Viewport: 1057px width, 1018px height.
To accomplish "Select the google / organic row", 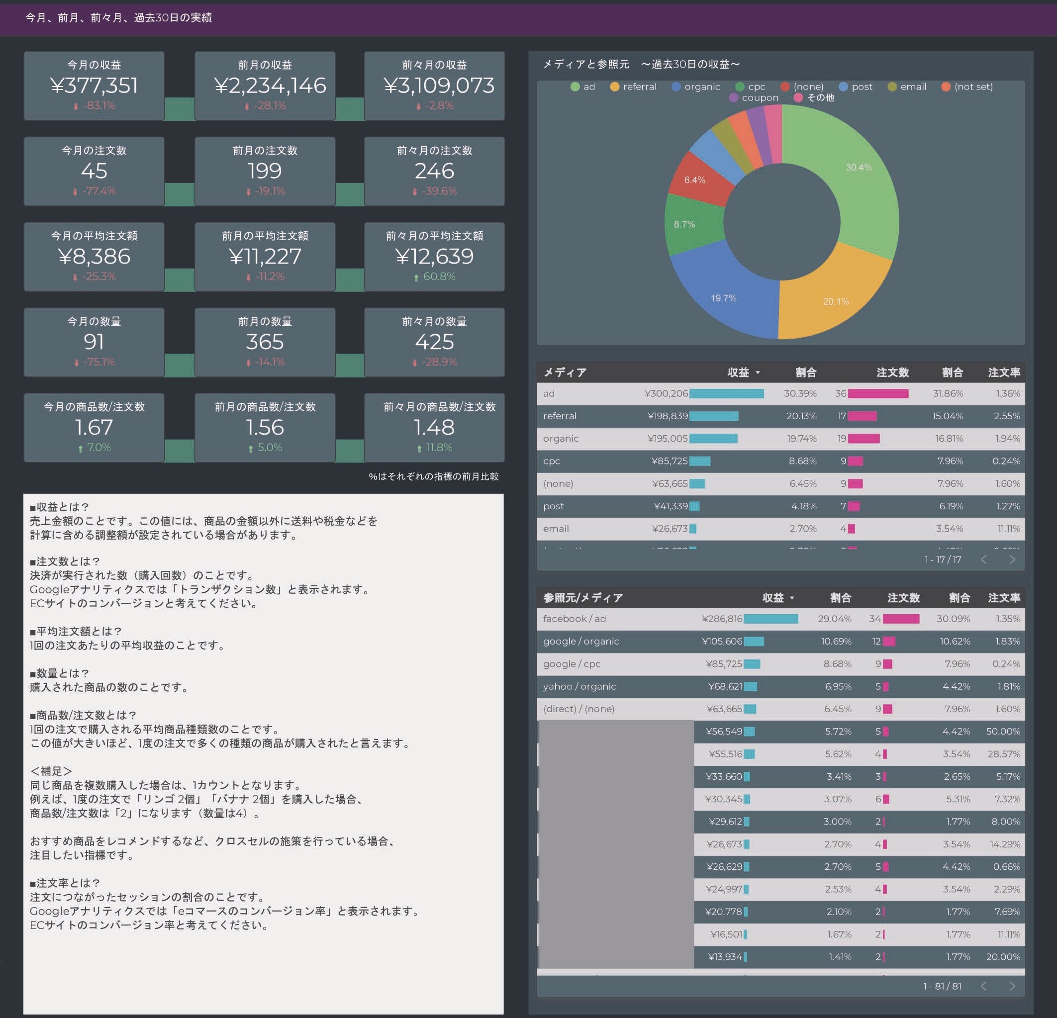I will click(x=581, y=642).
